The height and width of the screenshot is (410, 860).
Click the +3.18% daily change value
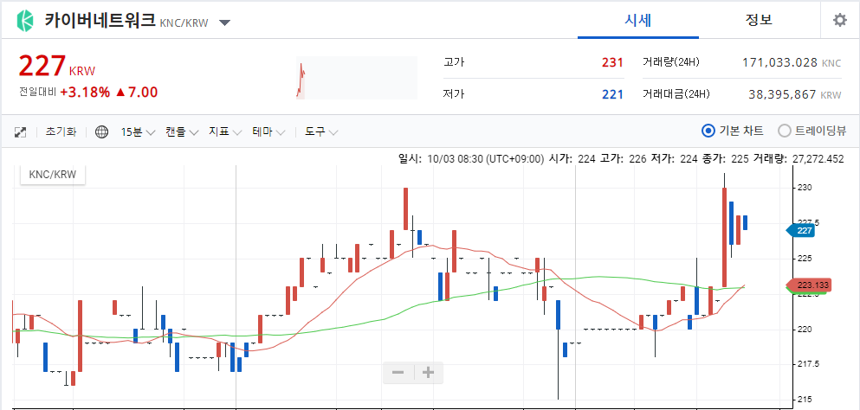coord(85,92)
